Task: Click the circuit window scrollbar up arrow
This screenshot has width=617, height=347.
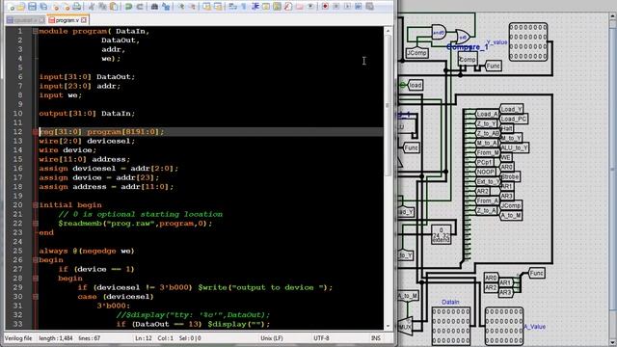Action: point(613,16)
